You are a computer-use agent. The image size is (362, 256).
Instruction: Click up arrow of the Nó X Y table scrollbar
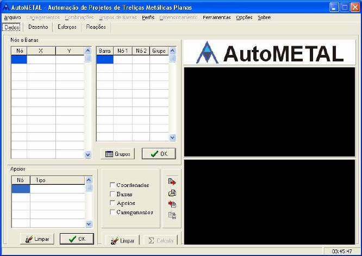pos(88,51)
